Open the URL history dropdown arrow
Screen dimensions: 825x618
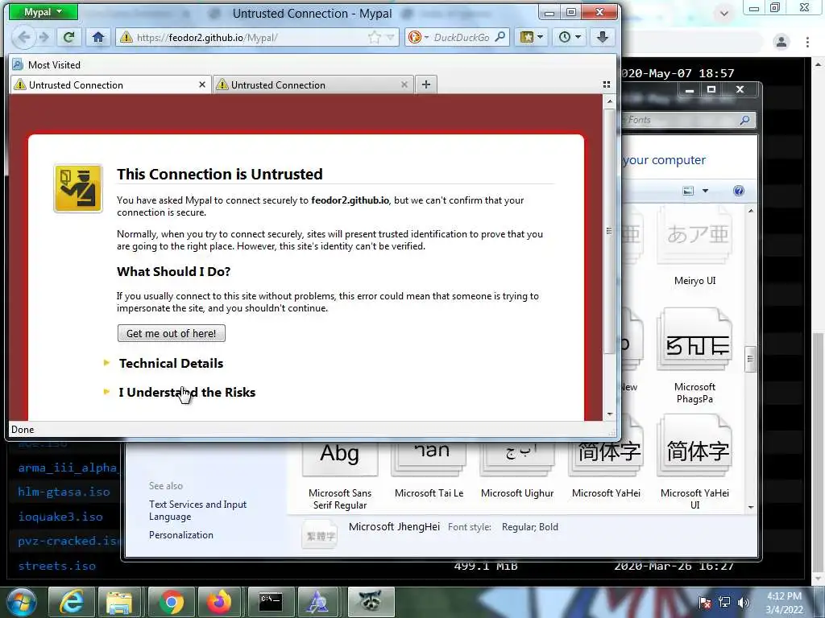[390, 37]
